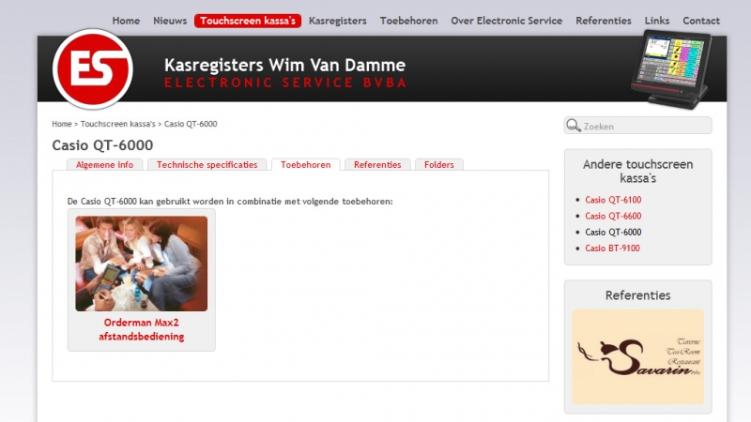Click the red ES logo
Screen dimensions: 751x422
pyautogui.click(x=92, y=68)
